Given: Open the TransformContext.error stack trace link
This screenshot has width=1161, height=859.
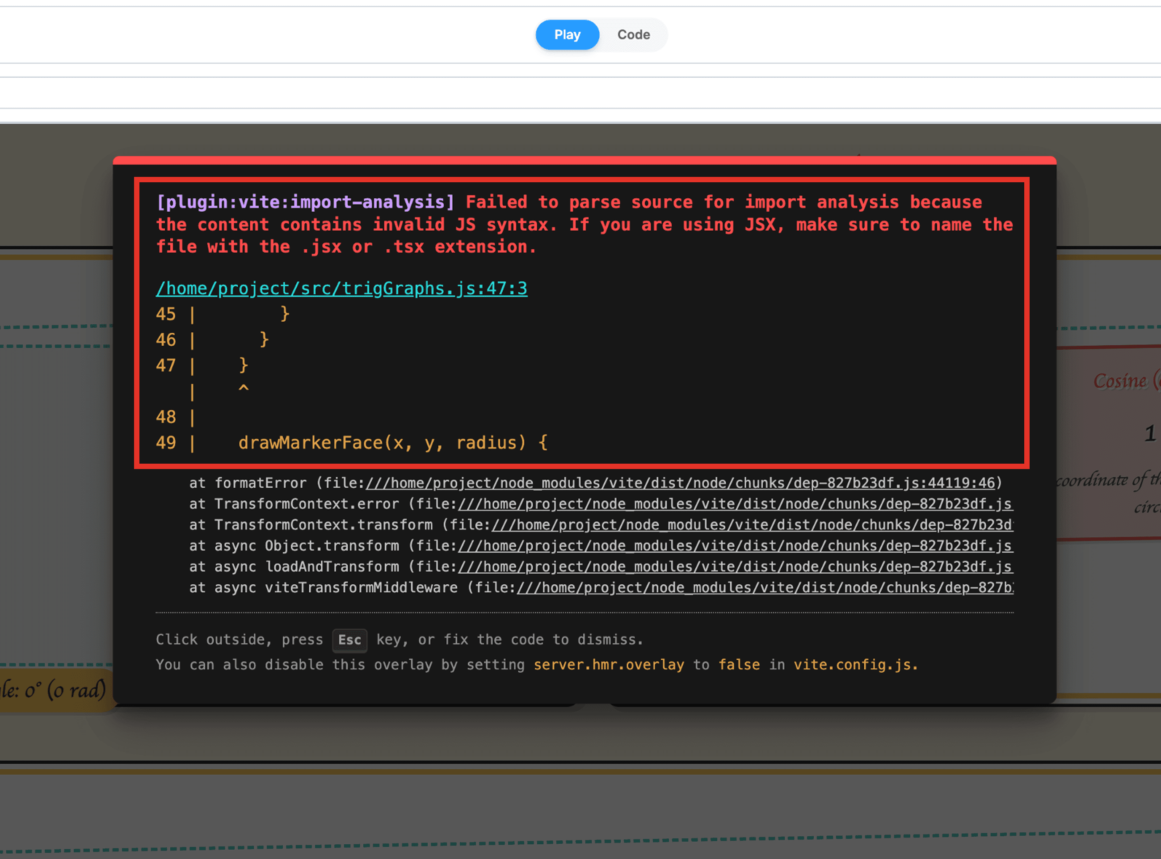Looking at the screenshot, I should [735, 504].
